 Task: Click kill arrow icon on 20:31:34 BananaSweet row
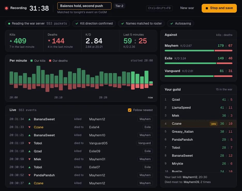click(29, 119)
